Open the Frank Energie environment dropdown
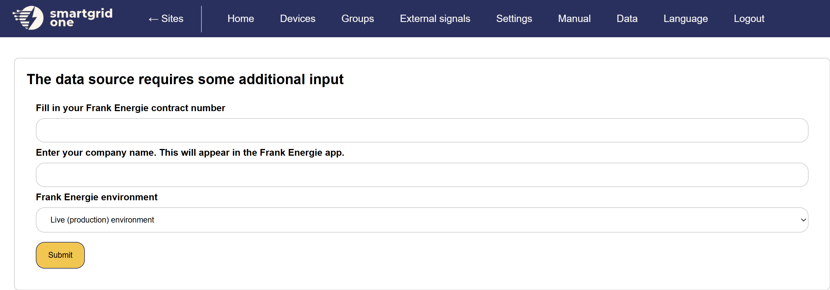The width and height of the screenshot is (830, 290). click(x=419, y=220)
